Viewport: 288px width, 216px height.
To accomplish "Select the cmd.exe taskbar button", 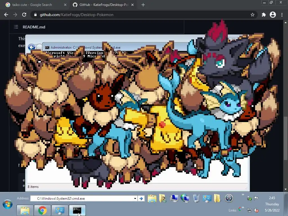I will (77, 210).
